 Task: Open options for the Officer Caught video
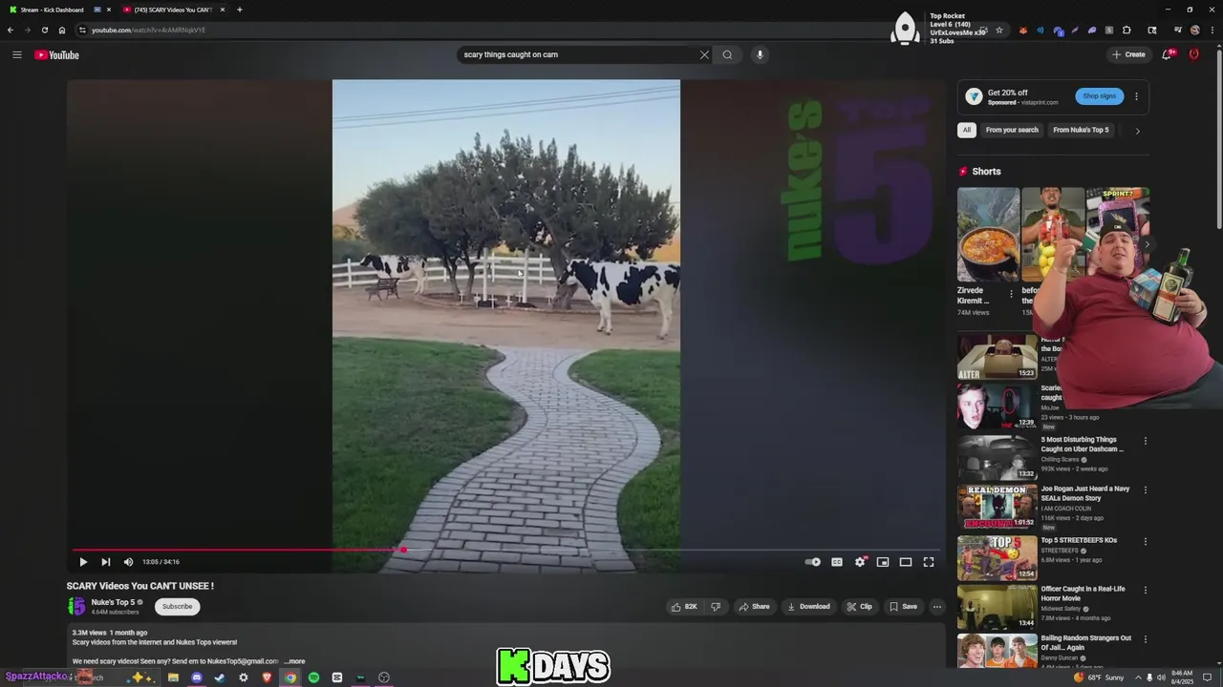tap(1145, 590)
